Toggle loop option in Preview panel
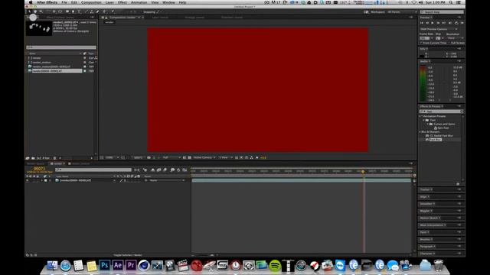Image resolution: width=490 pixels, height=275 pixels. (x=456, y=23)
